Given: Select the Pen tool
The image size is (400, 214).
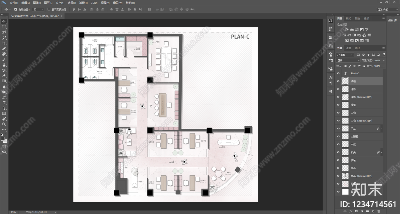Looking at the screenshot, I should (x=4, y=97).
